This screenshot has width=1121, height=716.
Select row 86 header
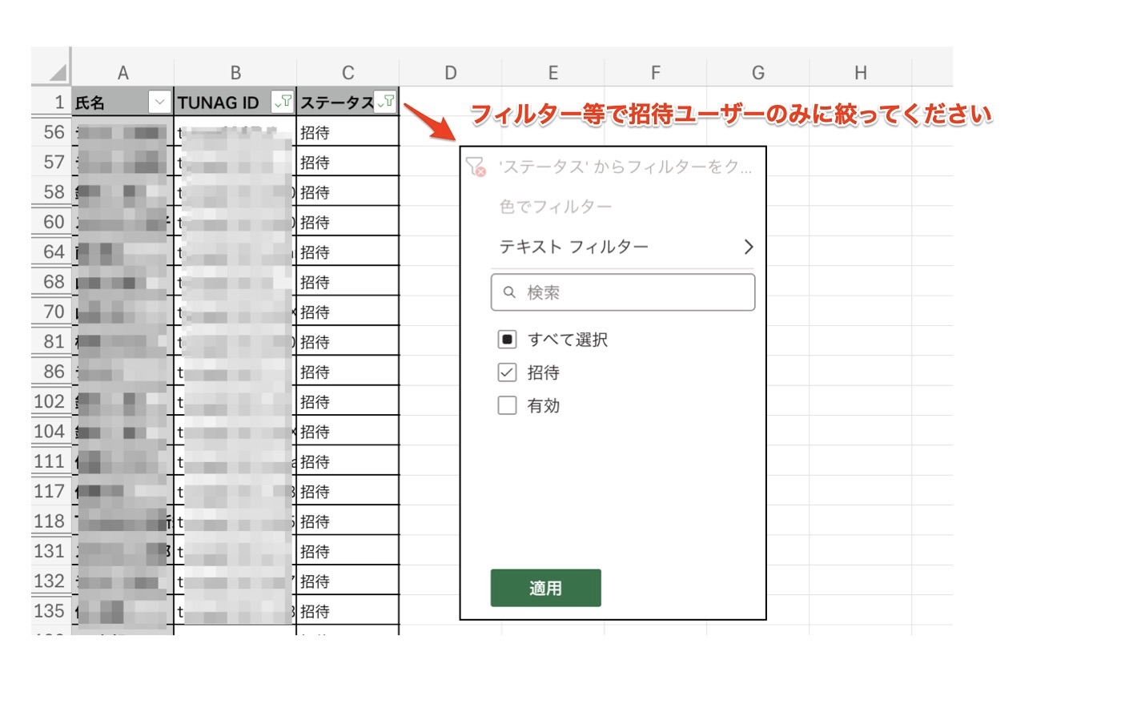click(x=51, y=372)
